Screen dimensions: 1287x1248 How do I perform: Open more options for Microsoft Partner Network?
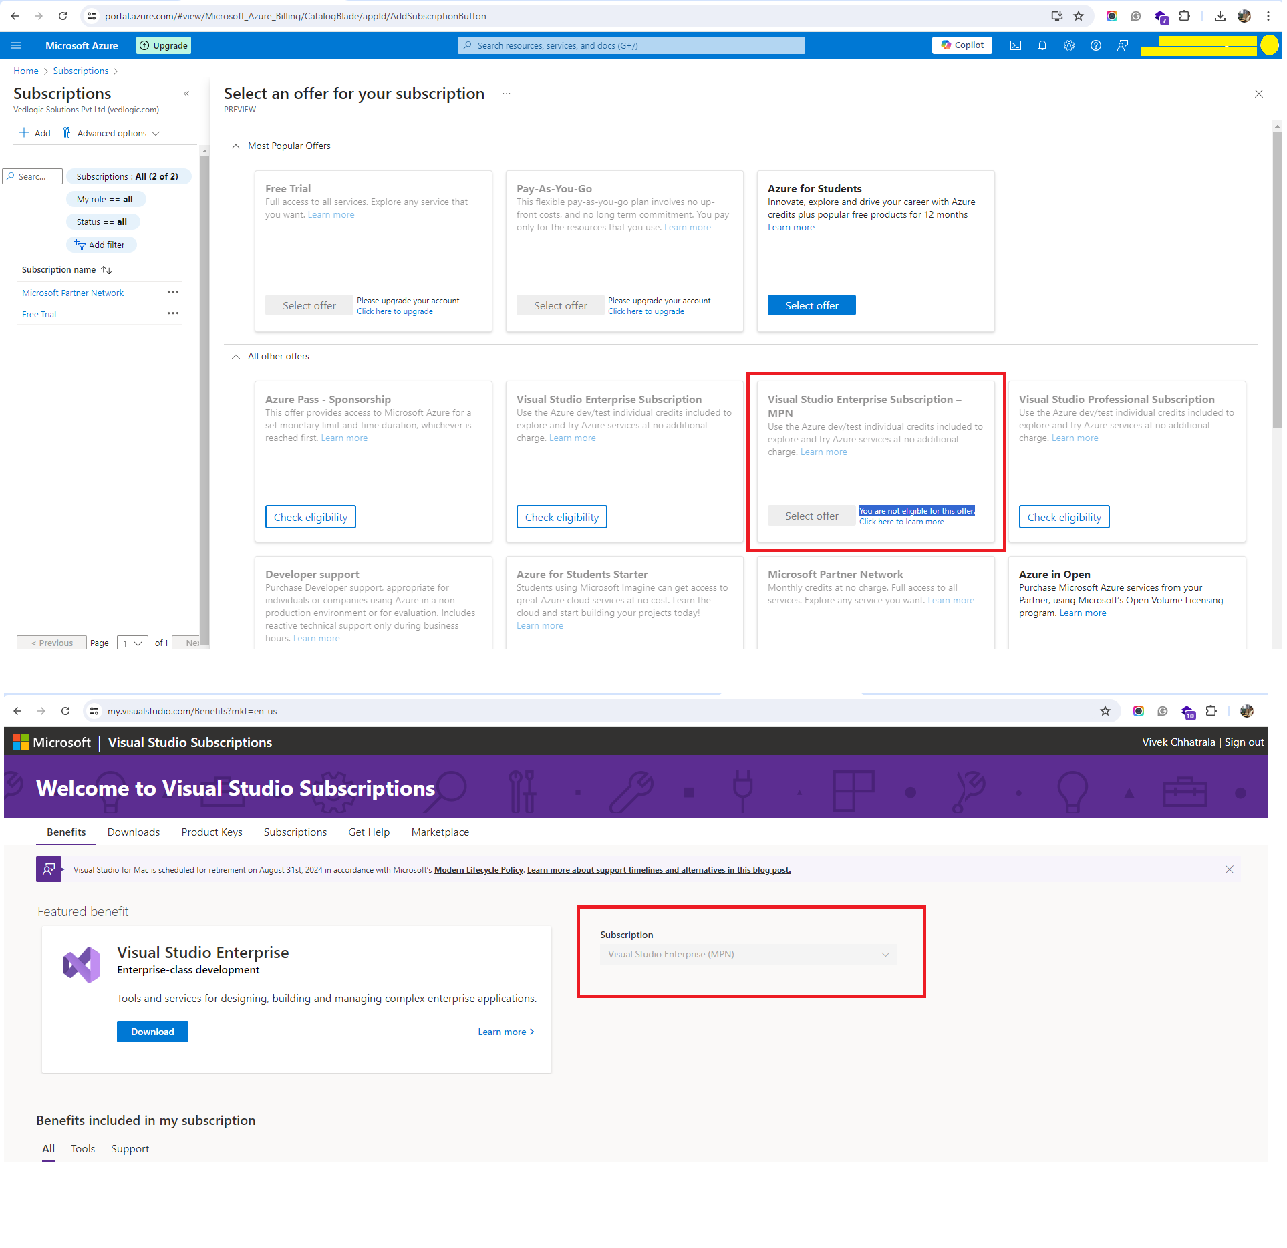pyautogui.click(x=173, y=292)
